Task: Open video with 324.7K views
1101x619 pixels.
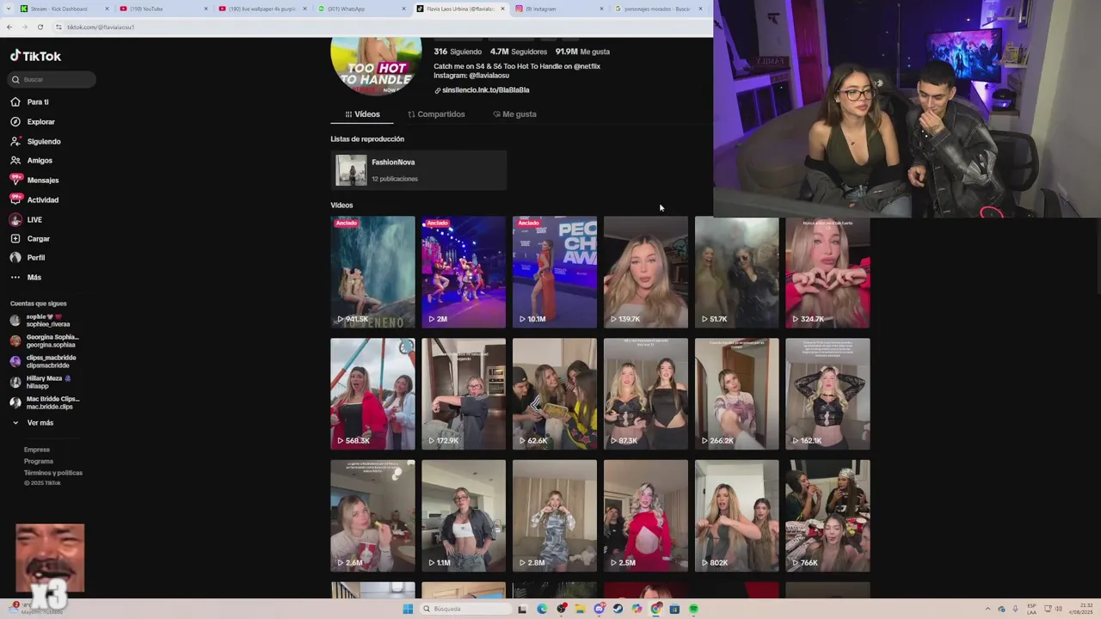Action: (x=828, y=272)
